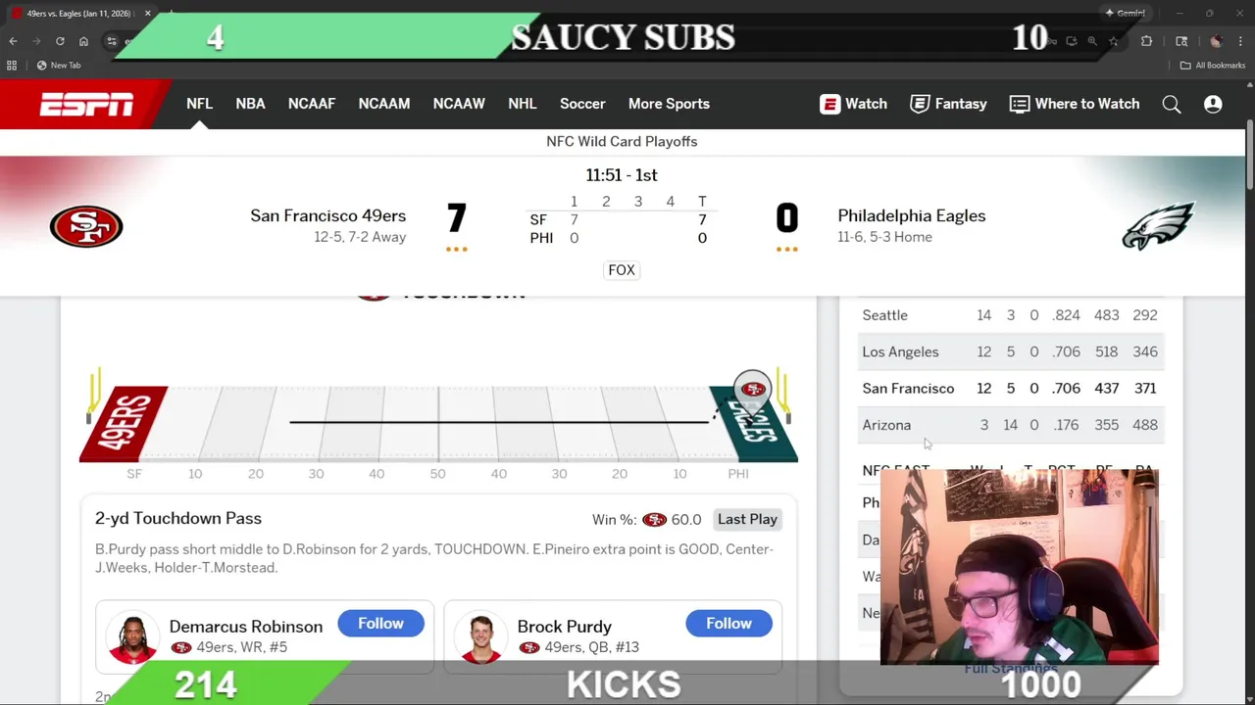
Task: Click the Watch icon in ESPN nav
Action: coord(830,104)
